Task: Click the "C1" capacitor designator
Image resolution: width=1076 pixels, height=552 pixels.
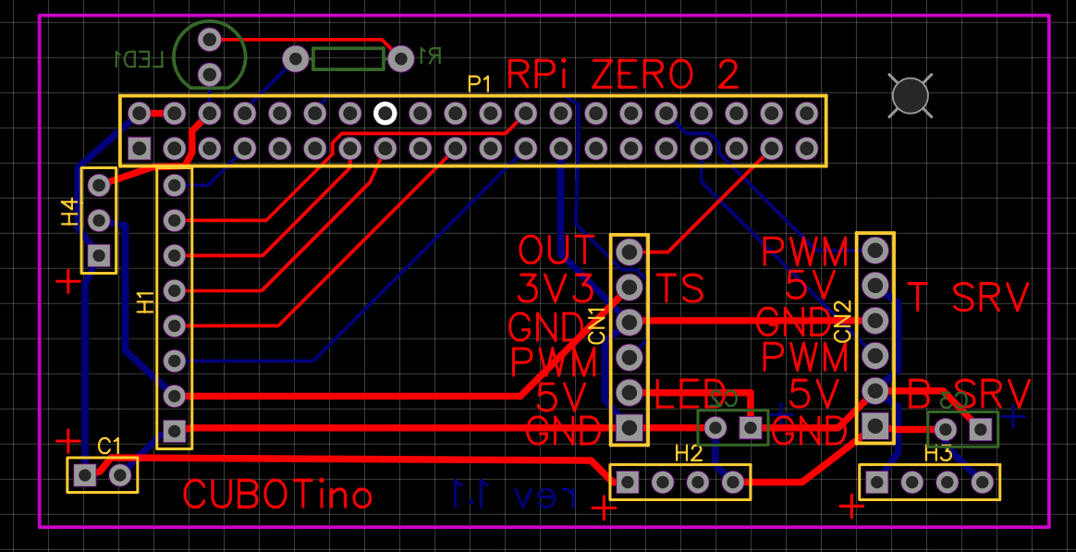Action: pos(109,447)
